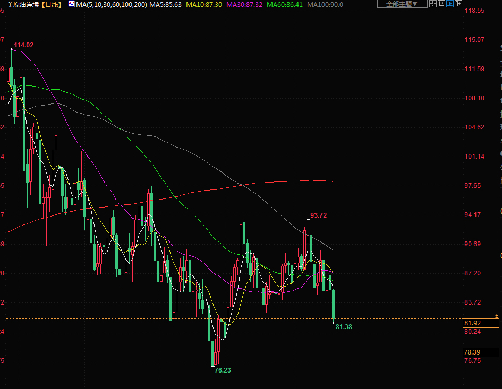Click the exit arrow icon in top toolbar
The height and width of the screenshot is (389, 502).
pos(459,4)
